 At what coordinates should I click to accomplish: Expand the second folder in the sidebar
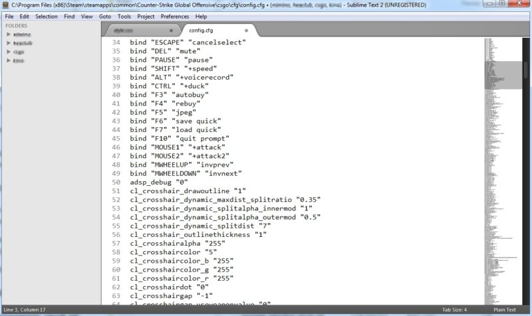coord(8,42)
